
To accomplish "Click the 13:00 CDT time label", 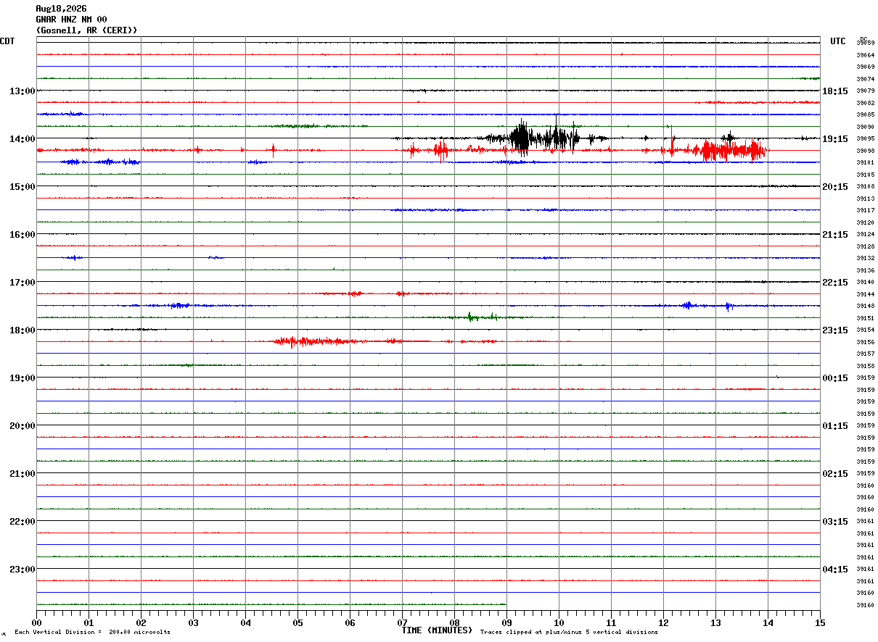I will point(22,91).
